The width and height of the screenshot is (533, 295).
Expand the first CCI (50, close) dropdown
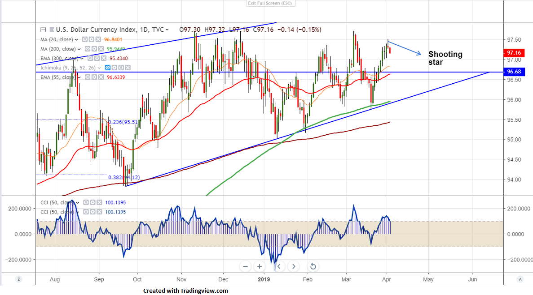pos(78,202)
